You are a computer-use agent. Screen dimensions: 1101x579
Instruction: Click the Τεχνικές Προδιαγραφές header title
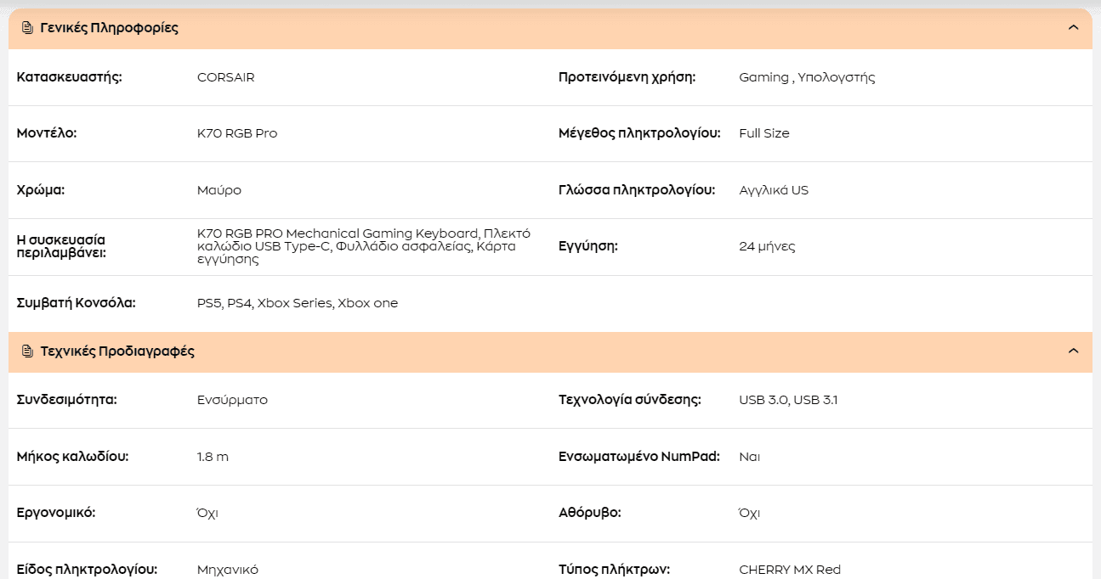(x=117, y=351)
